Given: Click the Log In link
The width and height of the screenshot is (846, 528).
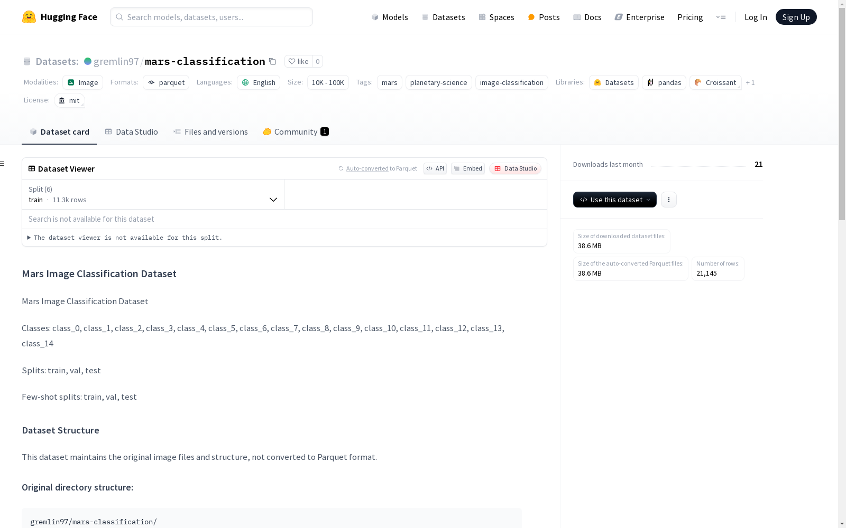Looking at the screenshot, I should pyautogui.click(x=756, y=17).
